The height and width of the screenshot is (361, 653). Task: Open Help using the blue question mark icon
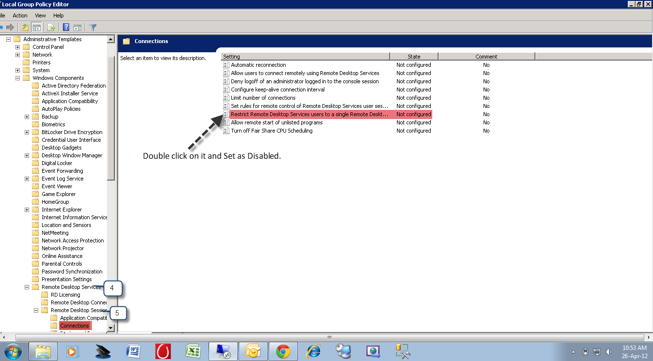point(66,28)
